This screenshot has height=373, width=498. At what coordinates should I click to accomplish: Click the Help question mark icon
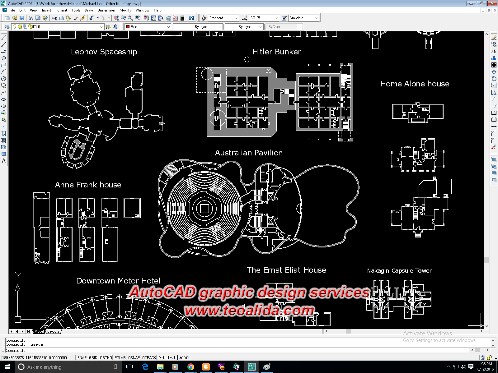tap(191, 18)
